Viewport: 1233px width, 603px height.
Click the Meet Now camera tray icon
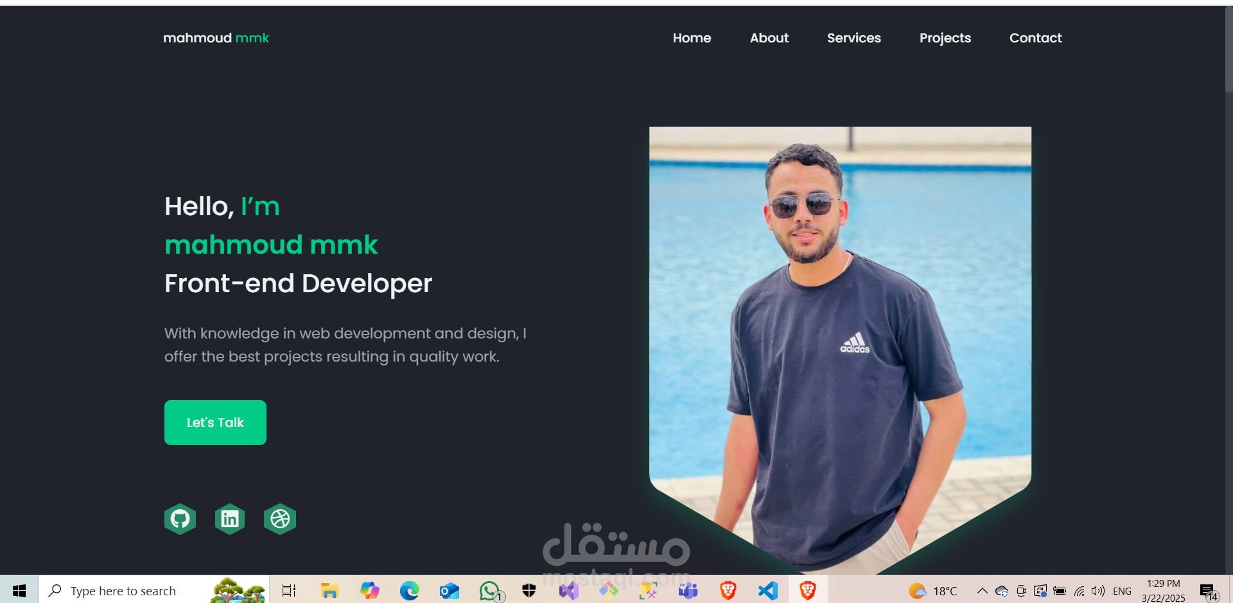pos(1021,591)
